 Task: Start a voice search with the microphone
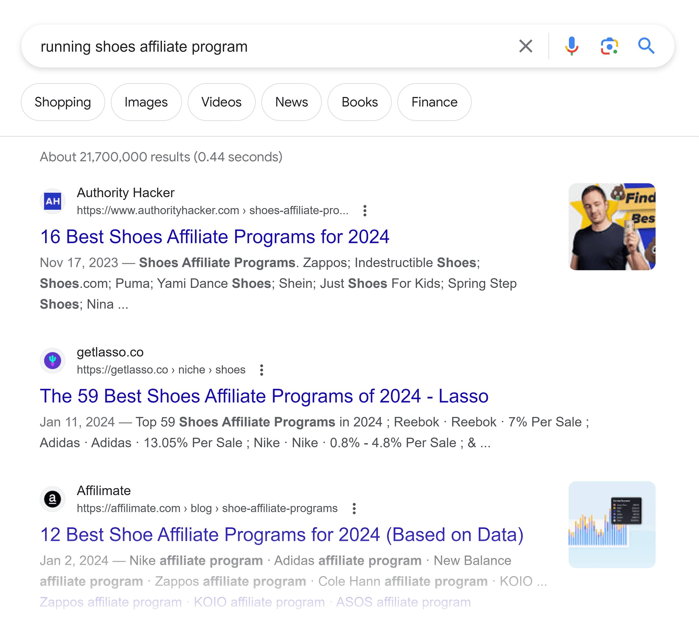click(x=572, y=46)
